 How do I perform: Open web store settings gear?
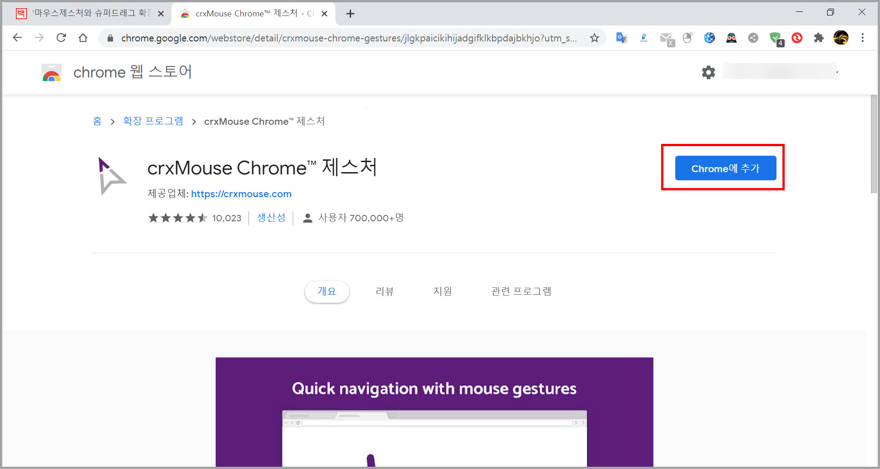point(709,72)
